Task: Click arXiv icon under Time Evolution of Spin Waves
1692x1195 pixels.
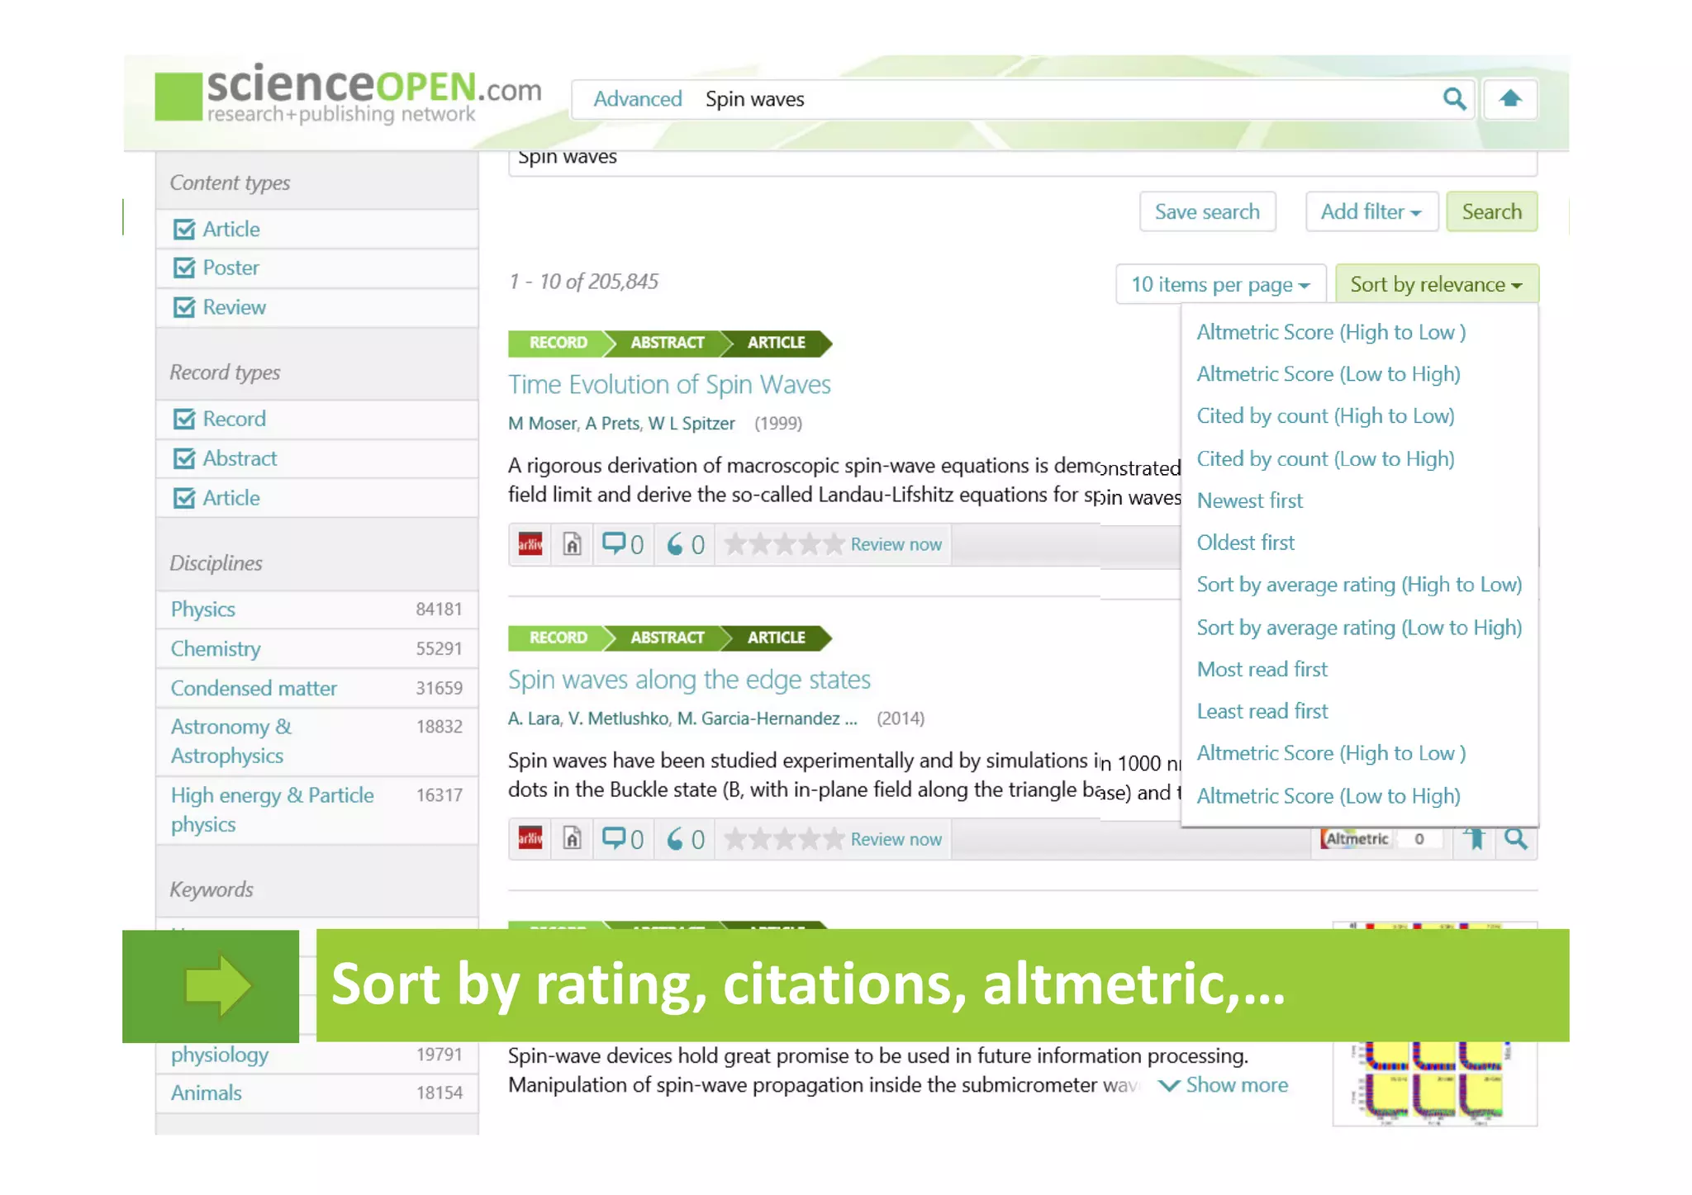Action: tap(530, 544)
